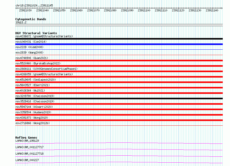The width and height of the screenshot is (230, 166).
Task: Open transcript LAMA3|NM_001127717
Action: point(29,147)
